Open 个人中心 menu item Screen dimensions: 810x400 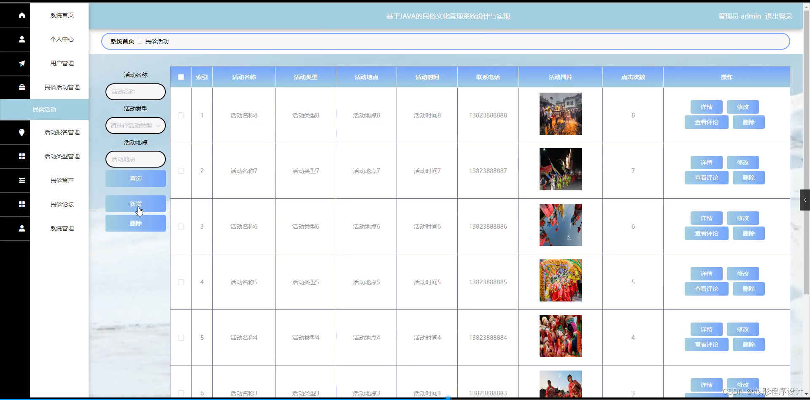point(62,39)
